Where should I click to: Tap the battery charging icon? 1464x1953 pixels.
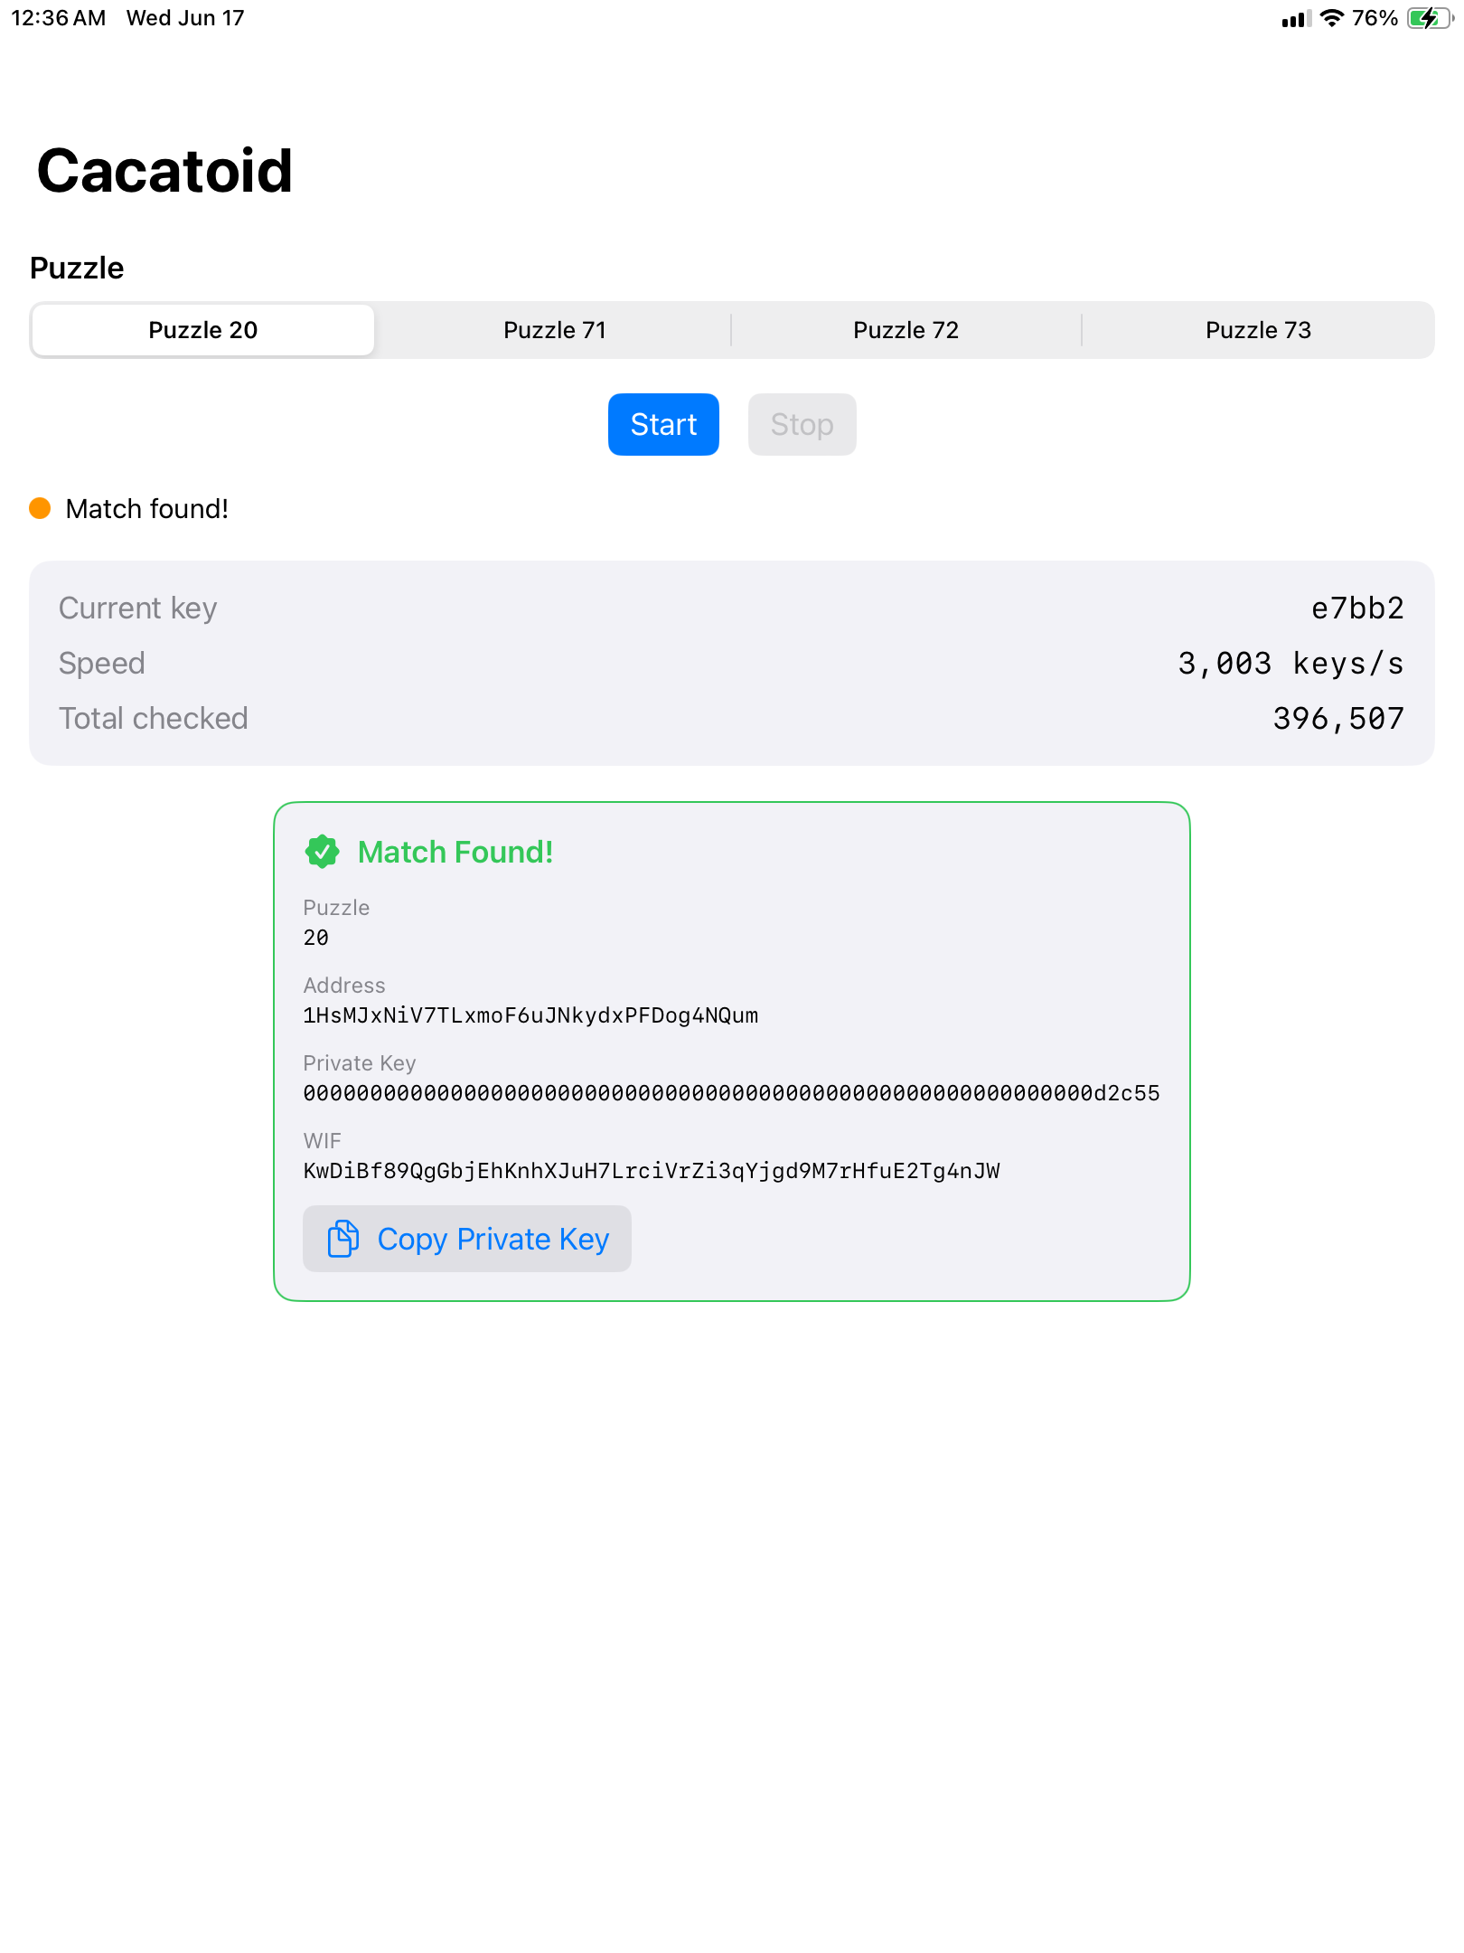click(x=1430, y=18)
